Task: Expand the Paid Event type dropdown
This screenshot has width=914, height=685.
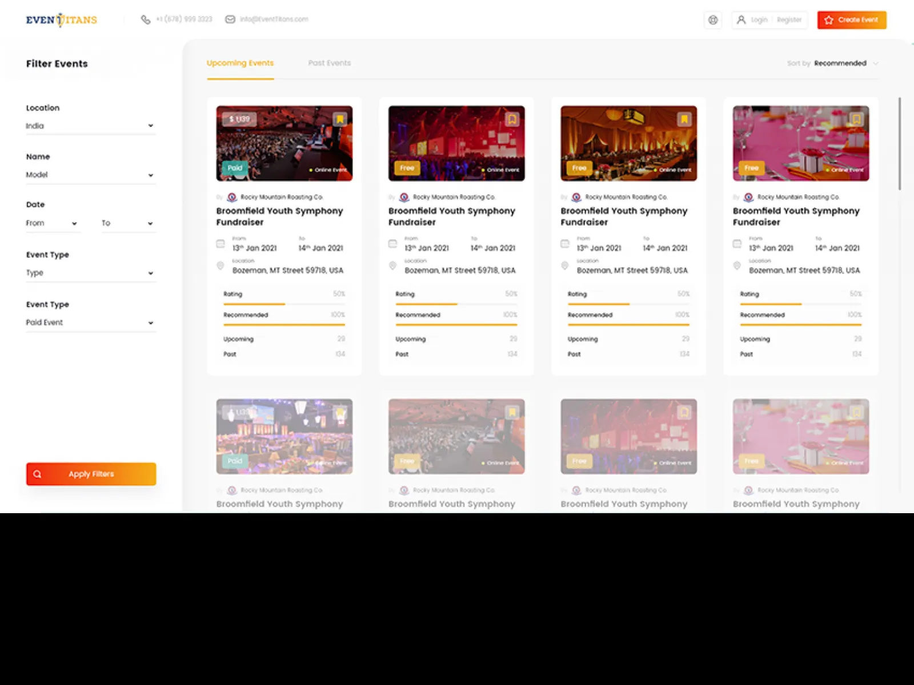Action: (x=91, y=322)
